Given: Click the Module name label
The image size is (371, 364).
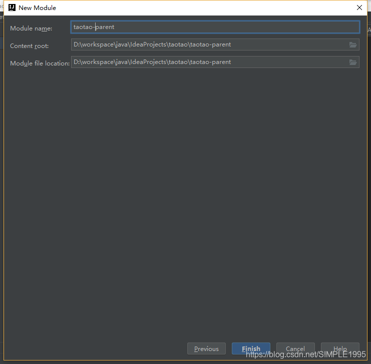Looking at the screenshot, I should [x=31, y=28].
